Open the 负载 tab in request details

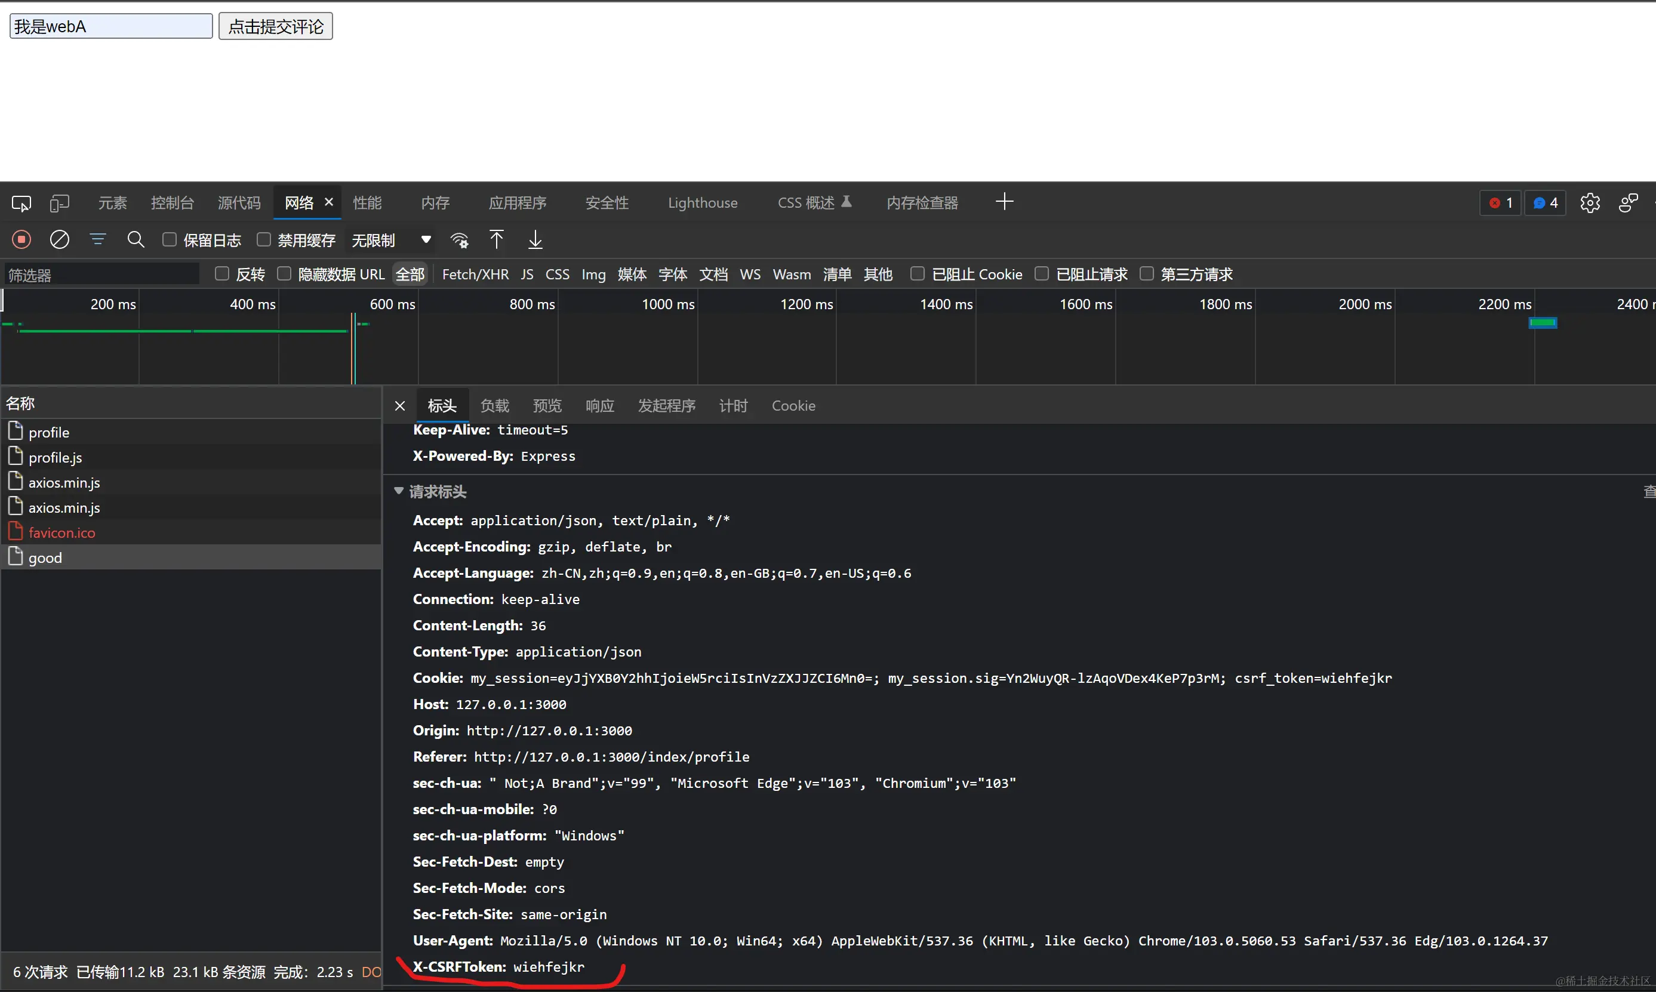495,406
